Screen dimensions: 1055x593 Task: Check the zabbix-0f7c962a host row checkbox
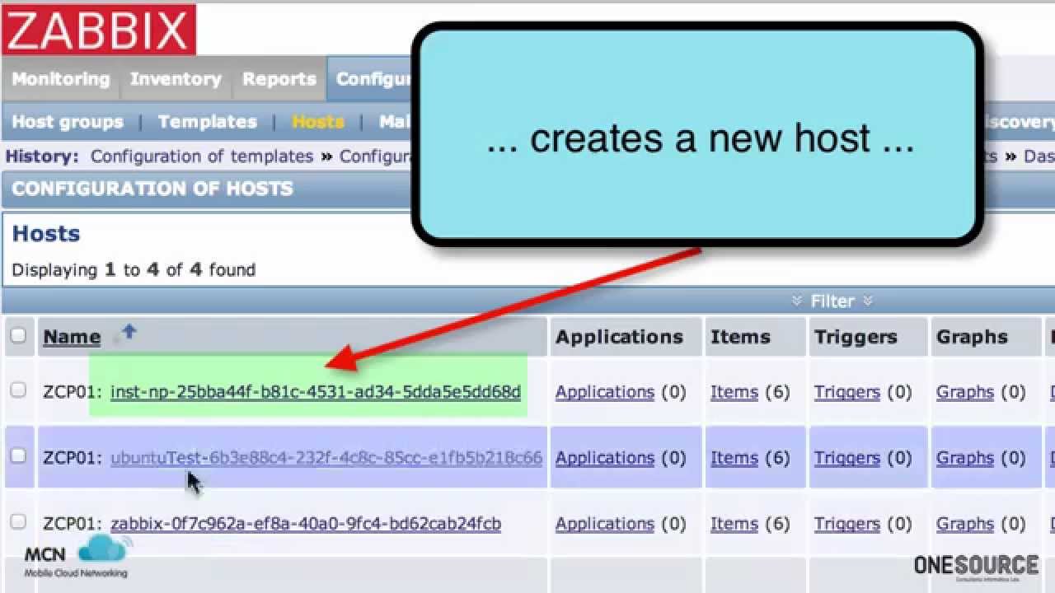click(x=18, y=522)
